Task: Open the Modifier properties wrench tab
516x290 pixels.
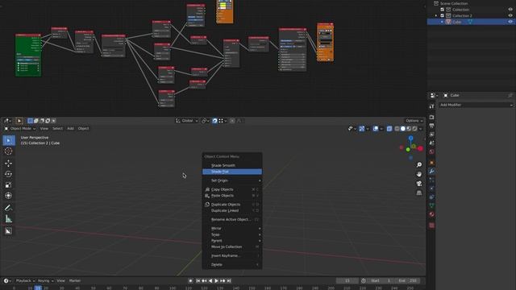Action: (x=432, y=172)
